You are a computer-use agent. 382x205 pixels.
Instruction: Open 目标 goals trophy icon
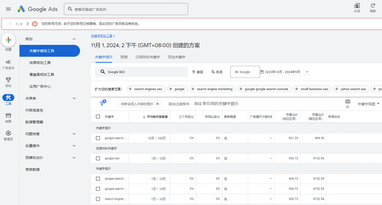click(x=8, y=82)
